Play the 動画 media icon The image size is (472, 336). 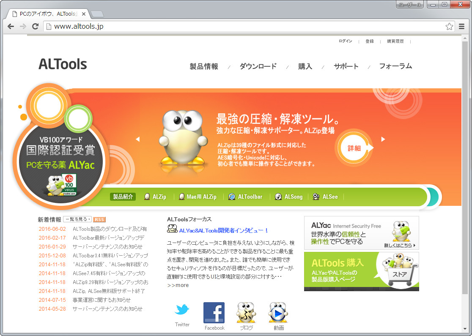click(277, 311)
